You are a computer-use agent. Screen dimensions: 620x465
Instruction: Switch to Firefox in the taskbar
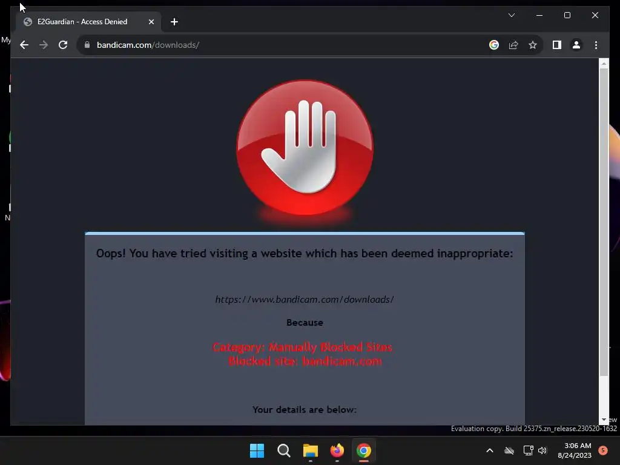tap(337, 450)
